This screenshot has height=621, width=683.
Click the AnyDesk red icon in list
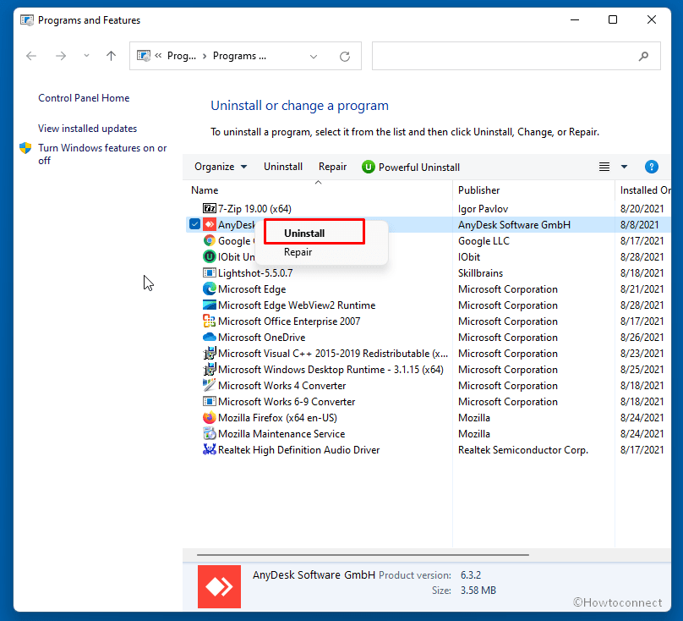[x=210, y=224]
